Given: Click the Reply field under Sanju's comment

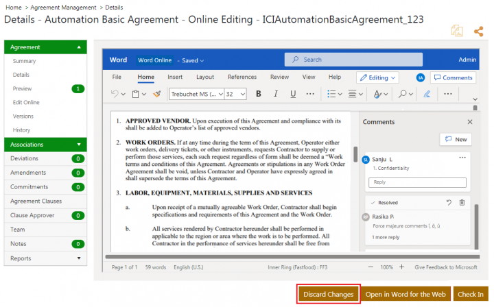Looking at the screenshot, I should (417, 182).
